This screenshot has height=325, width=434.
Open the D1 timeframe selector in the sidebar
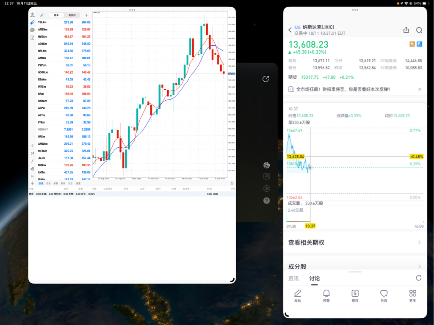coord(32,176)
